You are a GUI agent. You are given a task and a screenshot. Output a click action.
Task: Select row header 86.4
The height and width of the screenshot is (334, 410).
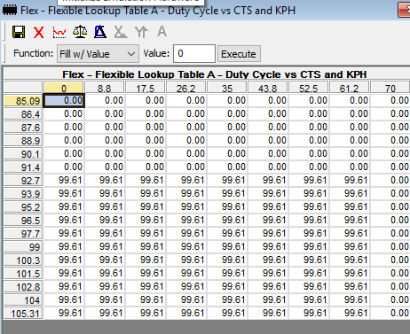[23, 114]
